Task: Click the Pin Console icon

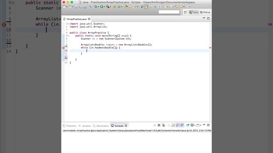Action: click(x=188, y=125)
